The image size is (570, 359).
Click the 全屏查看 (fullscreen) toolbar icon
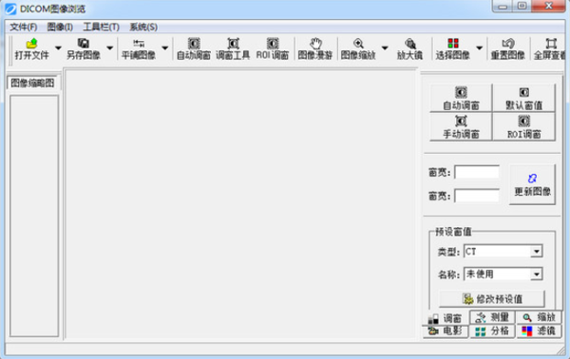pyautogui.click(x=550, y=48)
